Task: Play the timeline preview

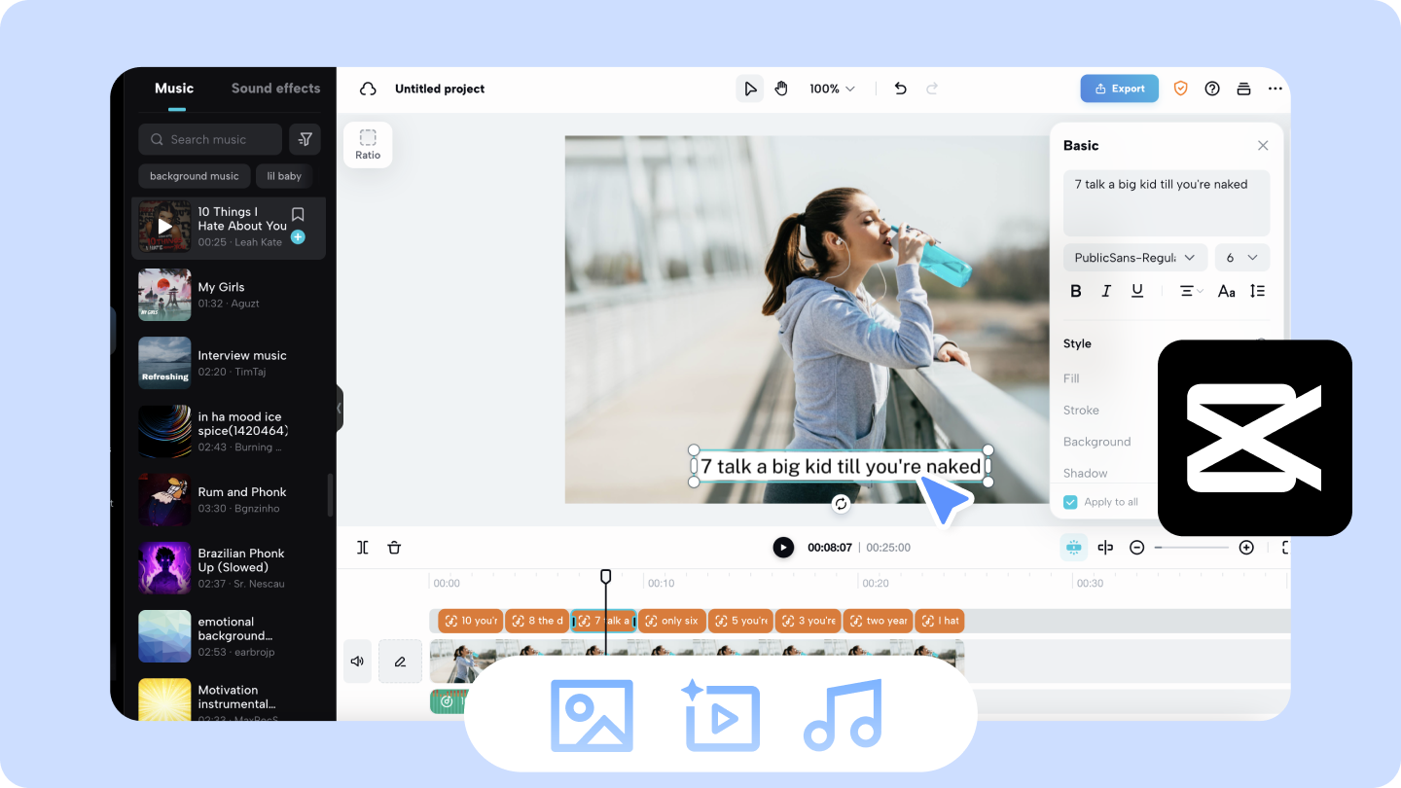Action: click(783, 548)
